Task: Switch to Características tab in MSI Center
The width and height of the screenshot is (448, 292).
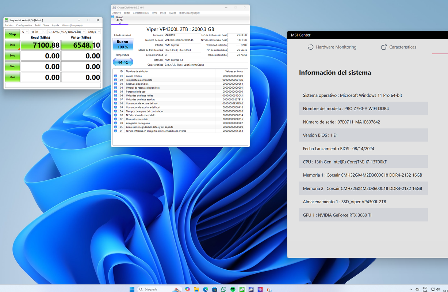Action: click(x=399, y=47)
